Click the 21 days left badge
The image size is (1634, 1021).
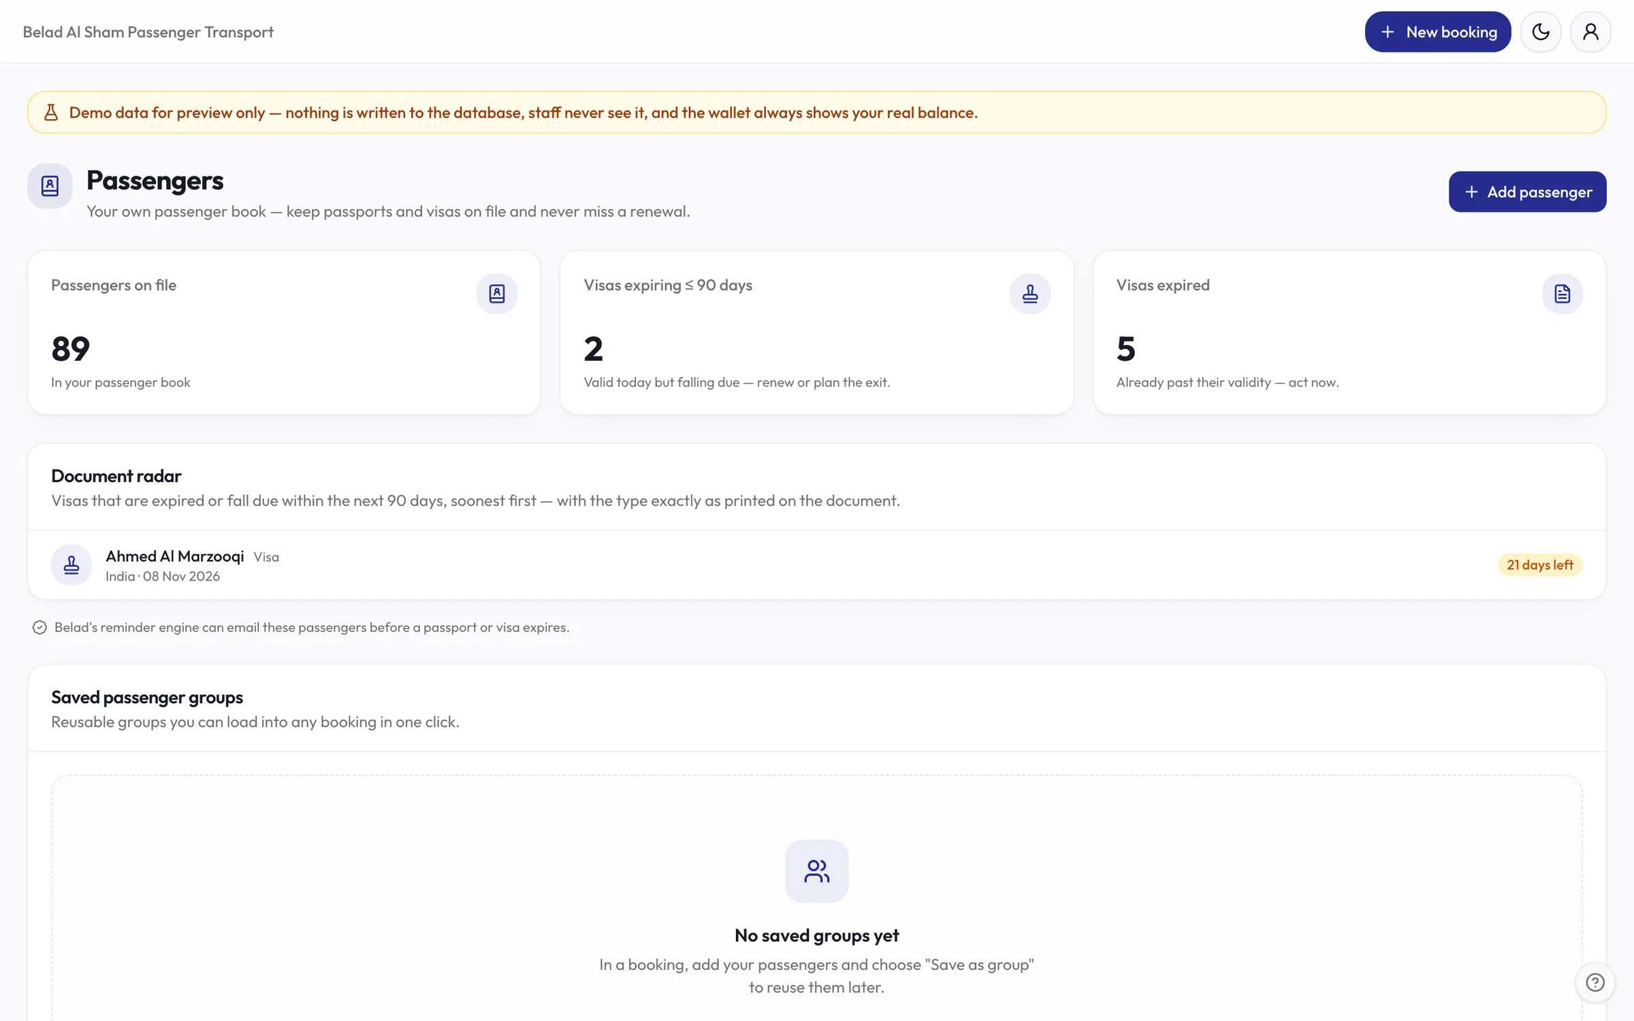pyautogui.click(x=1540, y=565)
